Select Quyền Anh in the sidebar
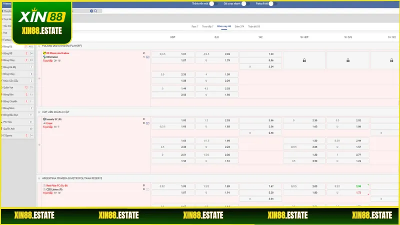400x225 pixels. (17, 129)
